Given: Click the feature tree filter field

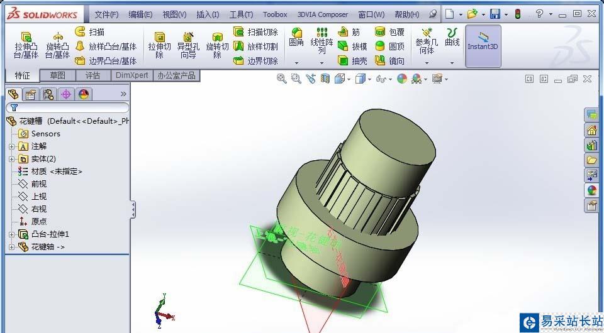Looking at the screenshot, I should [67, 107].
